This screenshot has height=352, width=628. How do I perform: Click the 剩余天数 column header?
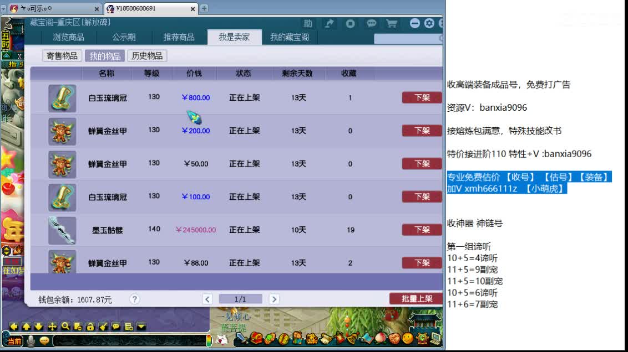(297, 74)
